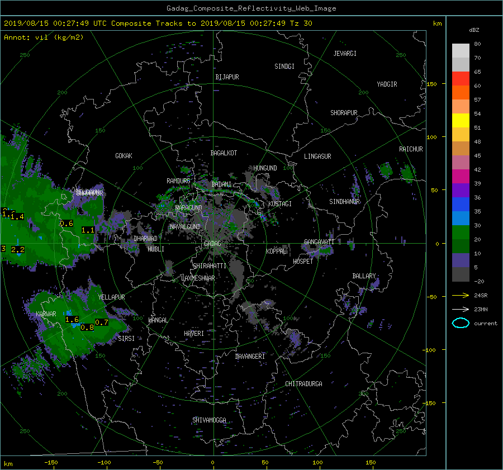Click the Annot: vil (kg/m2) text
This screenshot has height=470, width=503.
(x=44, y=37)
